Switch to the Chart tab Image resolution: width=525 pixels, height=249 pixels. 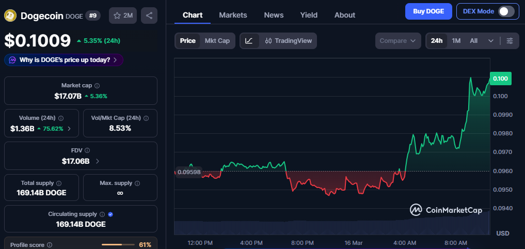pos(193,15)
